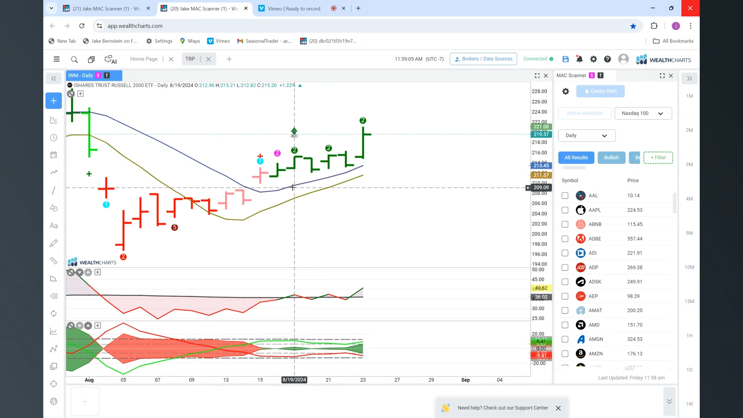Open the calendar events tool
This screenshot has width=743, height=418.
pos(54,155)
